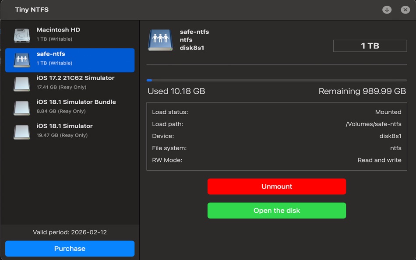Screen dimensions: 416x260
Task: Click the RW Mode: label
Action: 167,160
